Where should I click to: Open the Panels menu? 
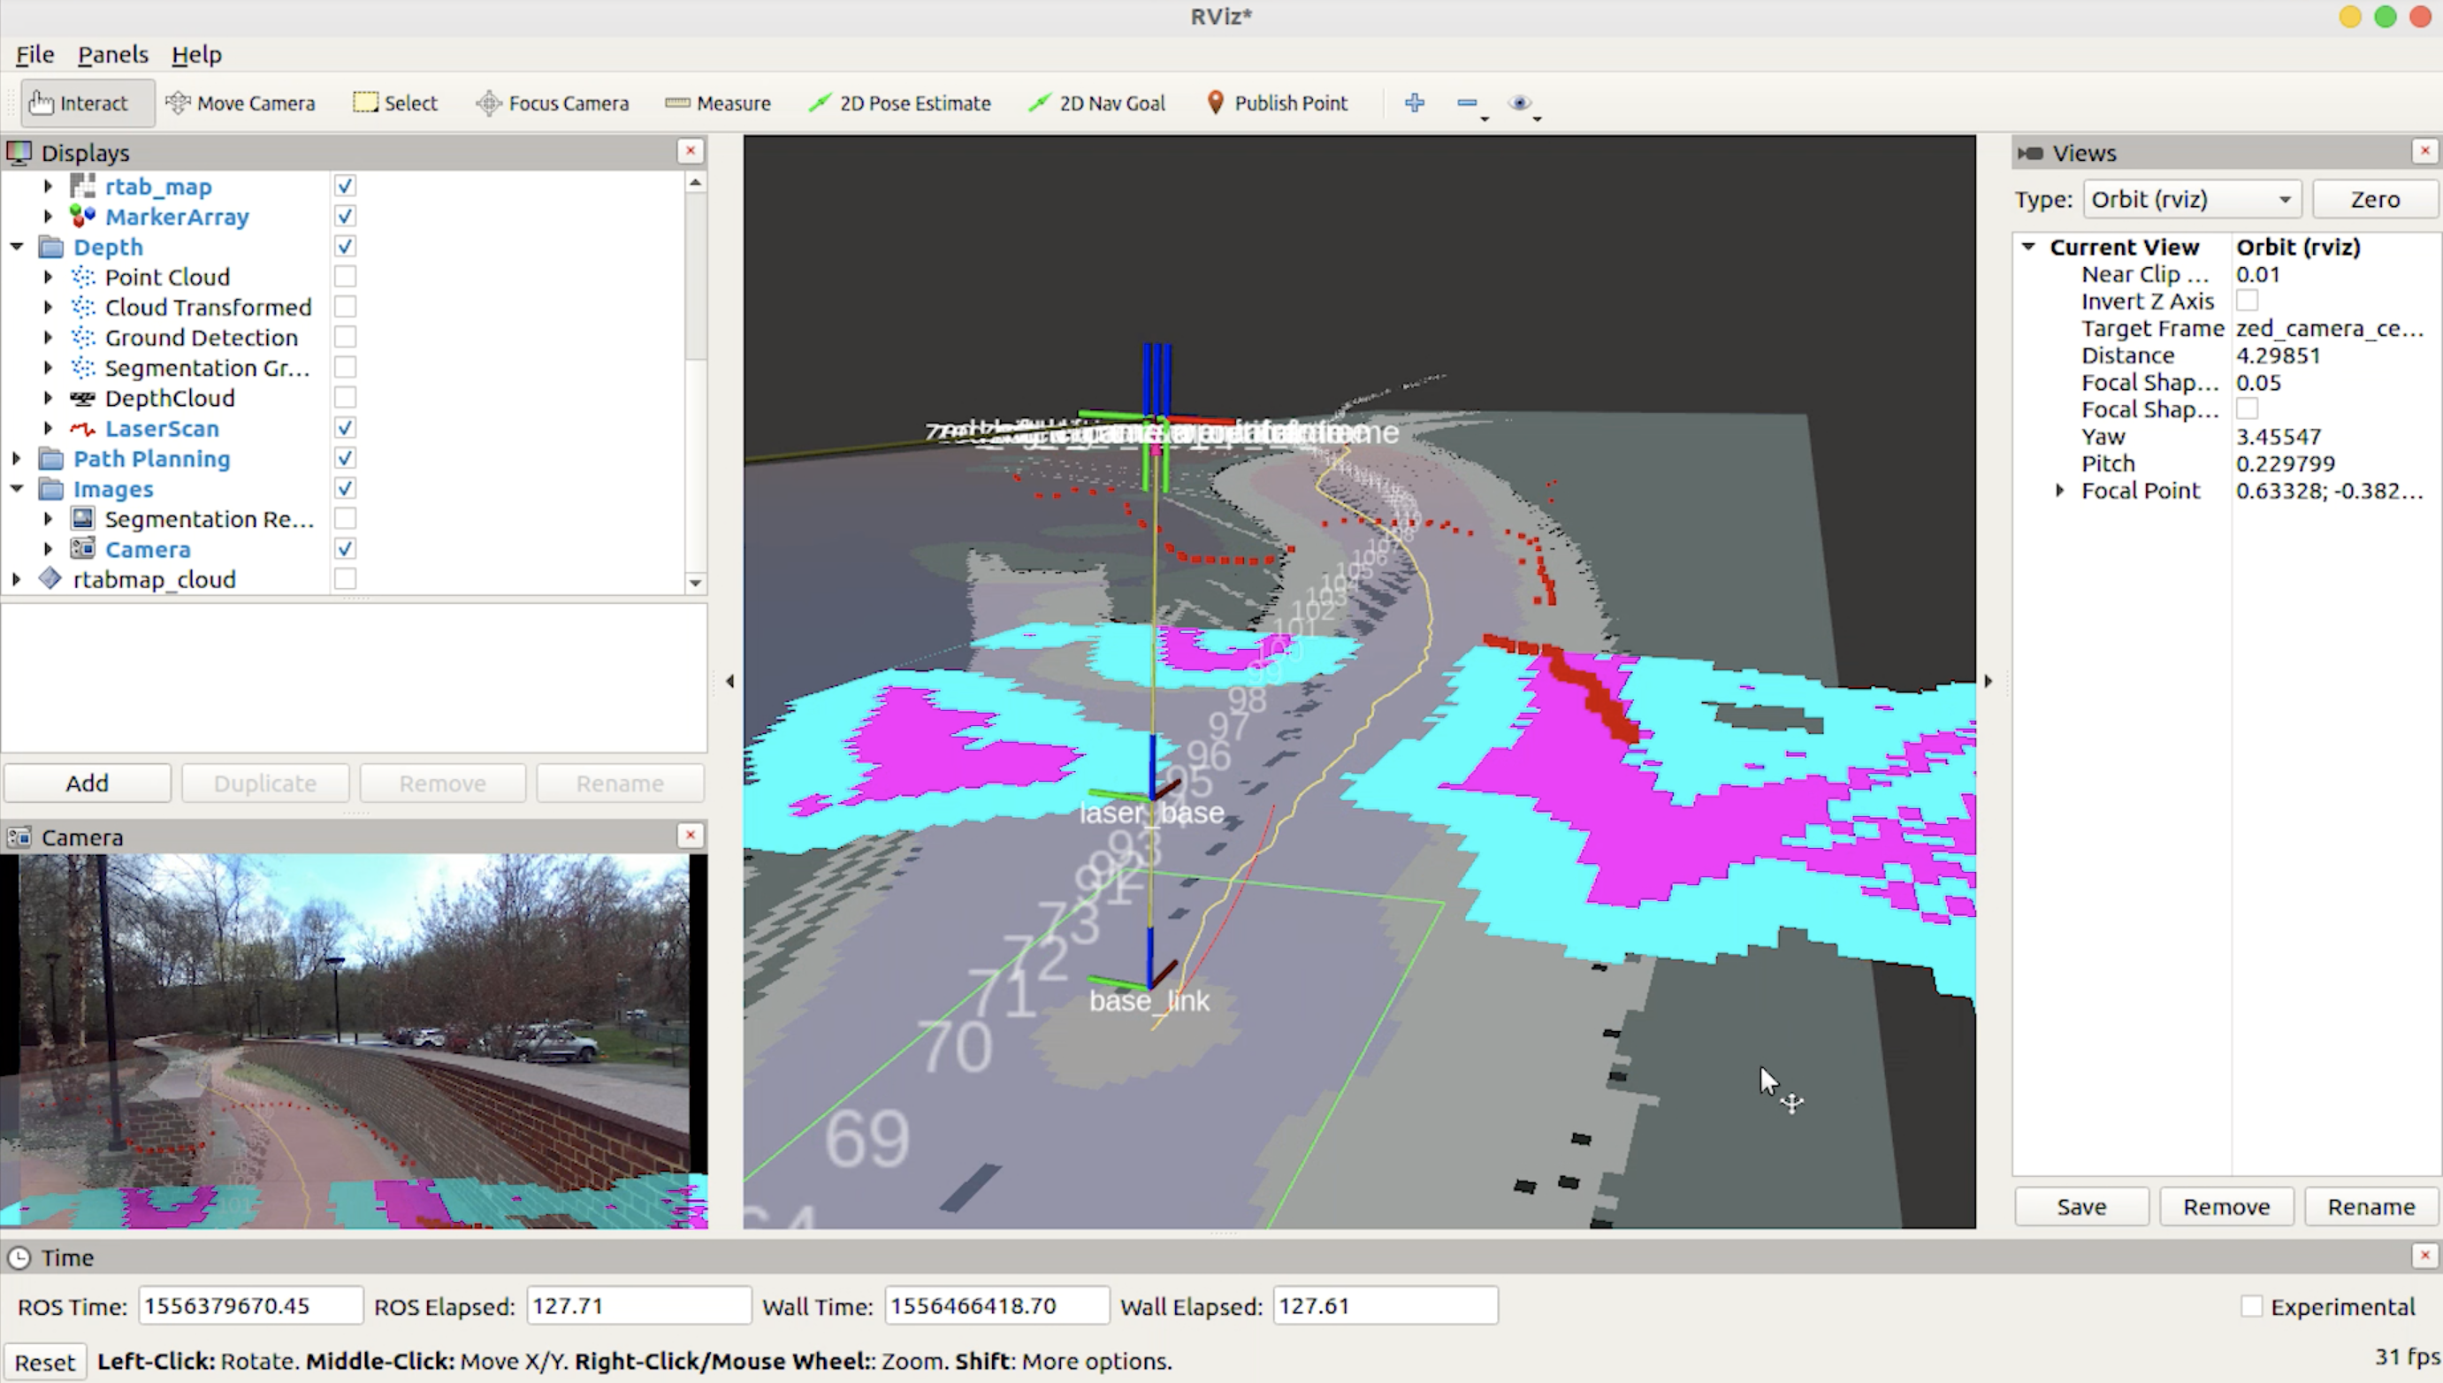click(112, 54)
